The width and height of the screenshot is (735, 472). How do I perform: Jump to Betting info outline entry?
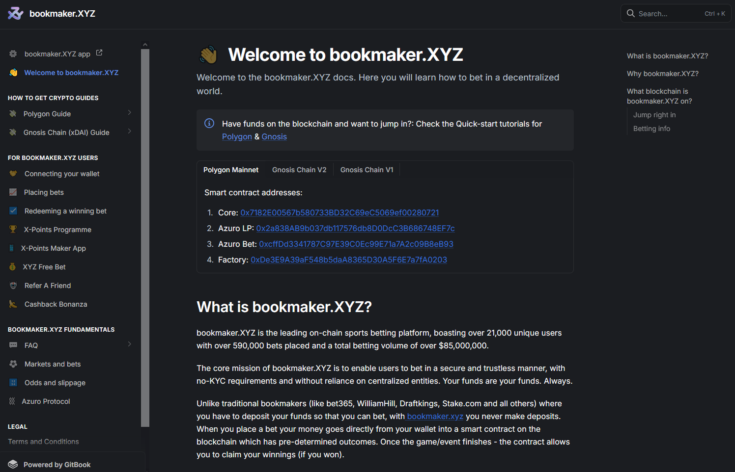coord(651,129)
